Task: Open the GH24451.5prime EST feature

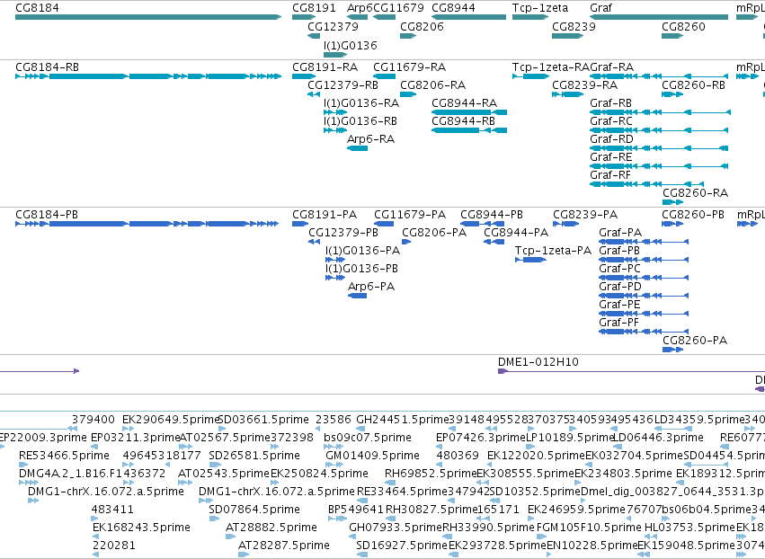Action: [x=360, y=429]
